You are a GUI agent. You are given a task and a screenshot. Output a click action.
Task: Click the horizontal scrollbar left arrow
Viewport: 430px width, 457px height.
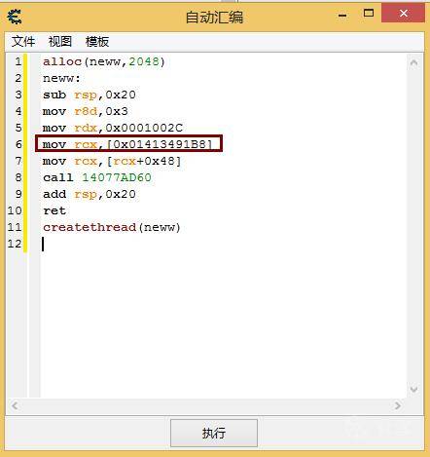coord(15,405)
